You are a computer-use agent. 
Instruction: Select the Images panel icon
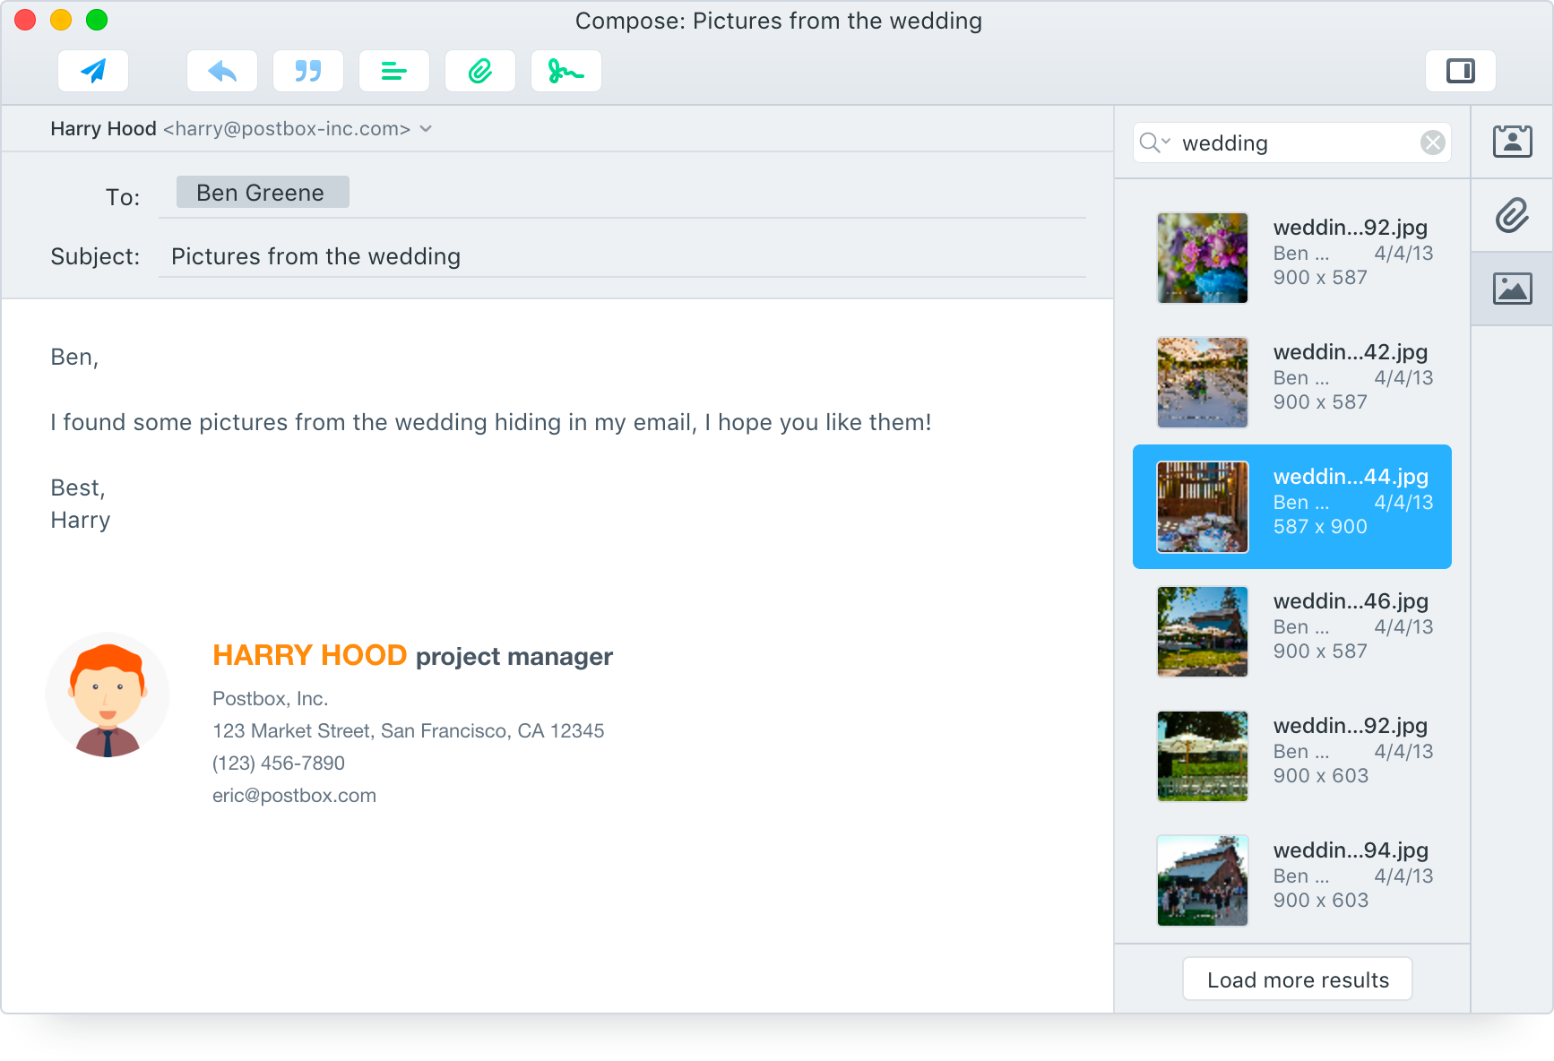click(x=1513, y=289)
